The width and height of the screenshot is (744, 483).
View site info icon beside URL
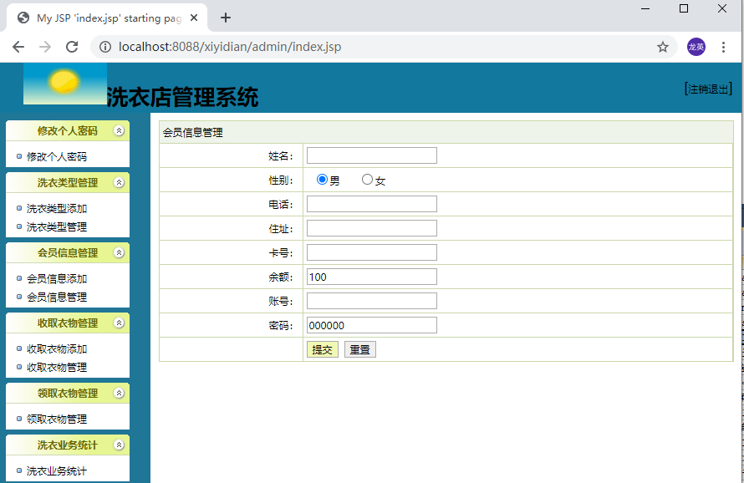[105, 47]
